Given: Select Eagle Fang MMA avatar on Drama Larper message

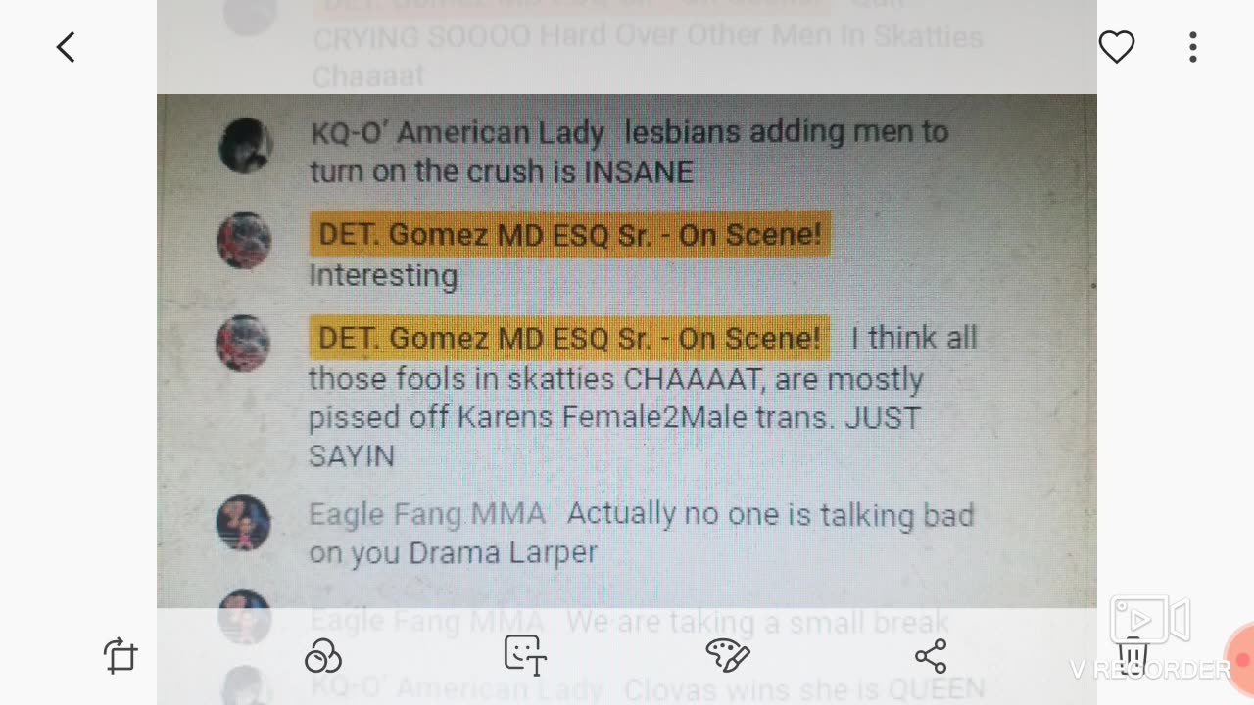Looking at the screenshot, I should [243, 523].
